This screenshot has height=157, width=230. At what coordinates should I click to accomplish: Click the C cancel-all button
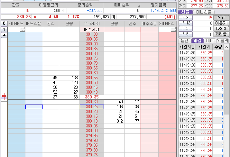tap(4, 23)
